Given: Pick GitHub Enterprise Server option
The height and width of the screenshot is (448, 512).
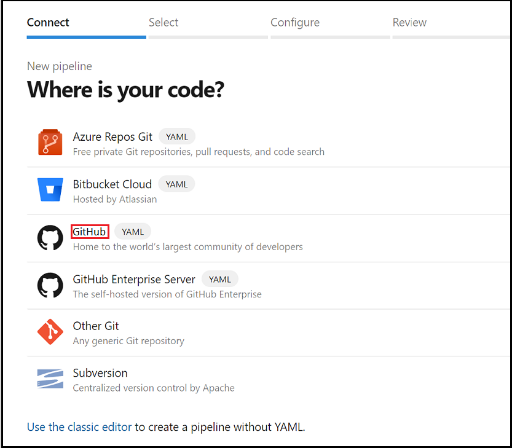Looking at the screenshot, I should tap(134, 279).
